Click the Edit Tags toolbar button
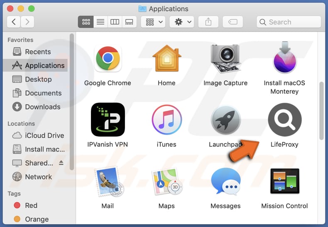This screenshot has height=227, width=328. coord(233,22)
